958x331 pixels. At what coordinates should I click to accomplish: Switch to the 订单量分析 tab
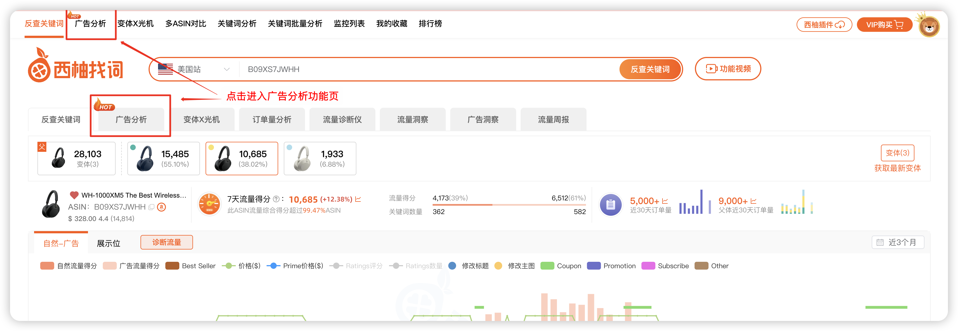pyautogui.click(x=272, y=120)
